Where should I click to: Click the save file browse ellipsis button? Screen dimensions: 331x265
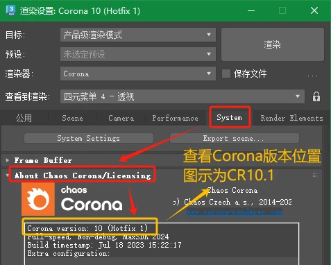click(313, 76)
